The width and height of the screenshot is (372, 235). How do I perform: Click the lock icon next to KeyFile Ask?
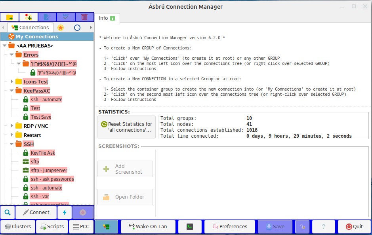point(26,153)
